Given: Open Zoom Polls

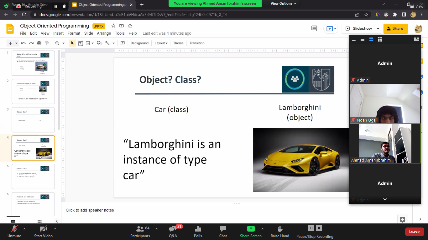Looking at the screenshot, I should pyautogui.click(x=198, y=232).
